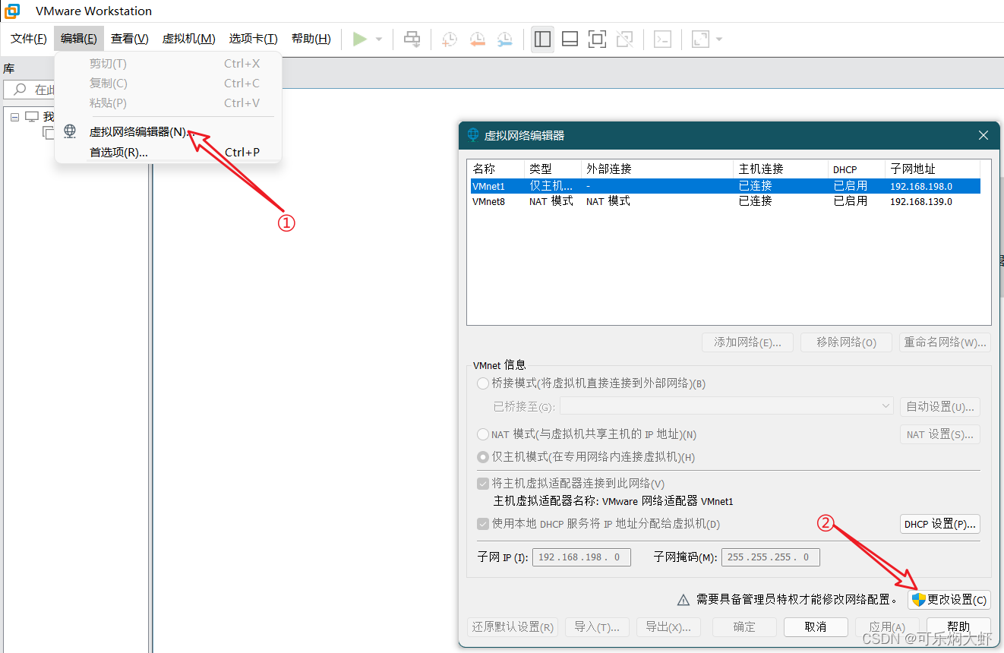Click the 更改设置(C) admin button

[x=949, y=599]
